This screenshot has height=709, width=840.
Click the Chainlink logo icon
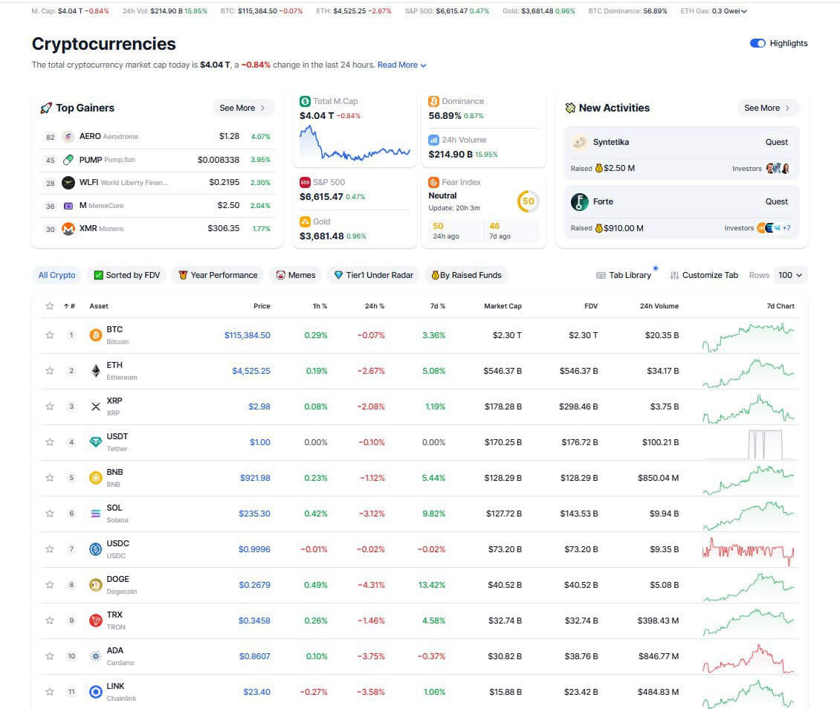[x=95, y=692]
